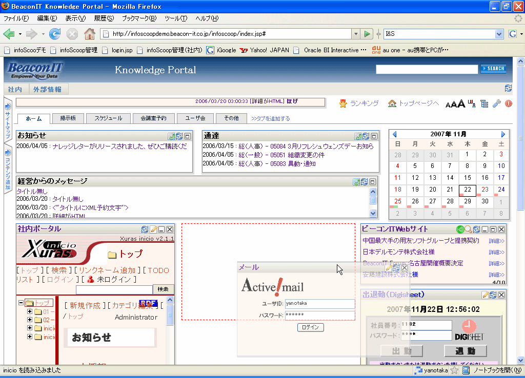The image size is (525, 378).
Task: Open the search bar I&S dropdown arrow
Action: click(x=499, y=34)
